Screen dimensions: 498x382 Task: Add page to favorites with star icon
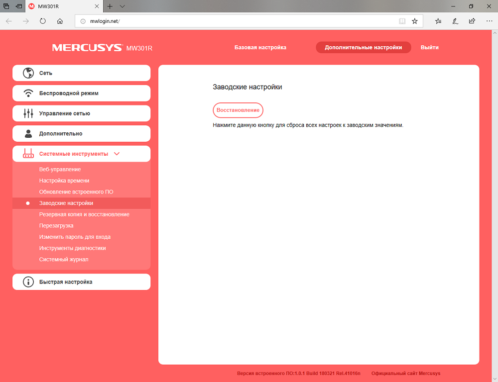click(x=414, y=21)
